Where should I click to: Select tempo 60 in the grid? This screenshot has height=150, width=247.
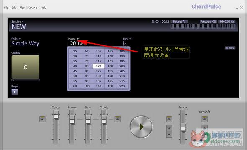point(75,86)
